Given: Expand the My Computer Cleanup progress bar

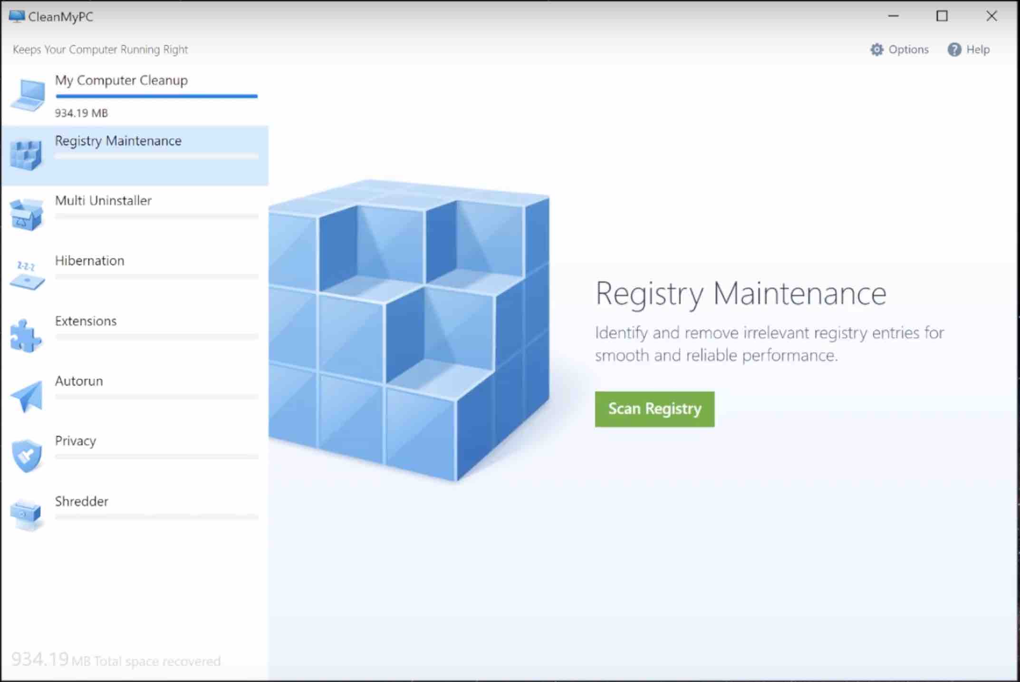Looking at the screenshot, I should (x=157, y=96).
